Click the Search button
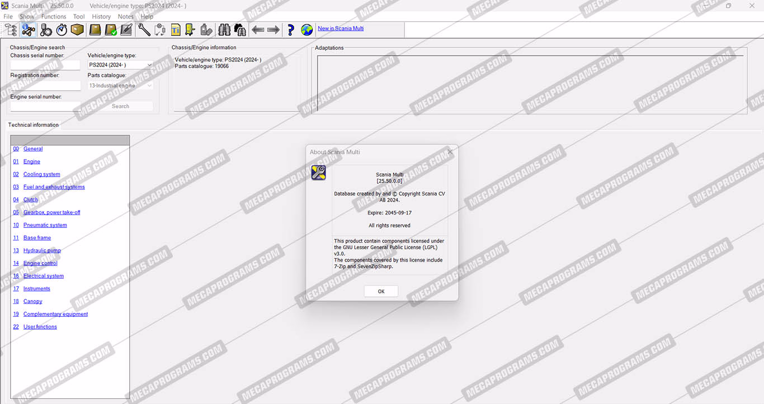This screenshot has width=764, height=404. point(120,106)
